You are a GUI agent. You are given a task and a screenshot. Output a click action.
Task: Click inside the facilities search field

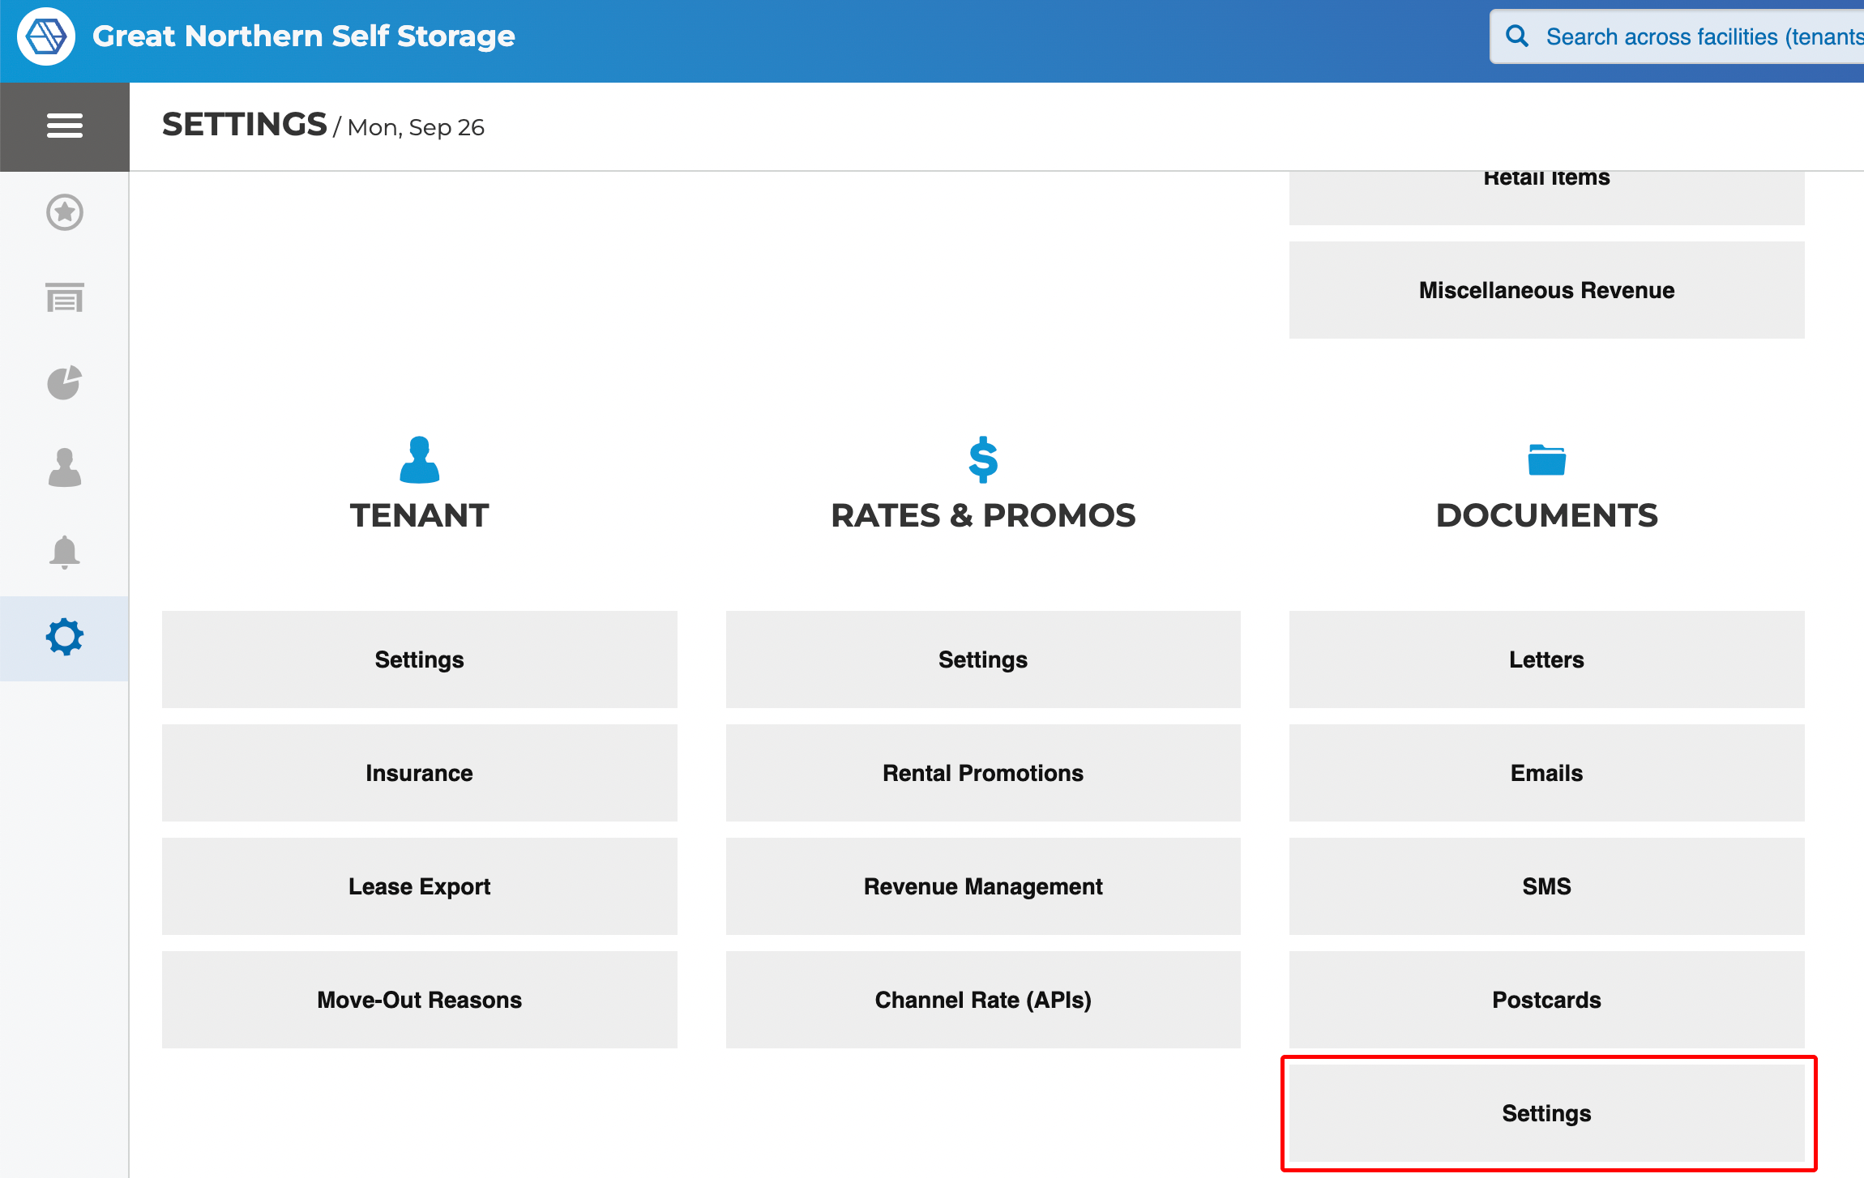click(1702, 36)
